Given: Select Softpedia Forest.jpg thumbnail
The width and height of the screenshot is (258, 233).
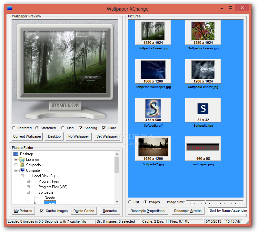Looking at the screenshot, I should tap(153, 33).
